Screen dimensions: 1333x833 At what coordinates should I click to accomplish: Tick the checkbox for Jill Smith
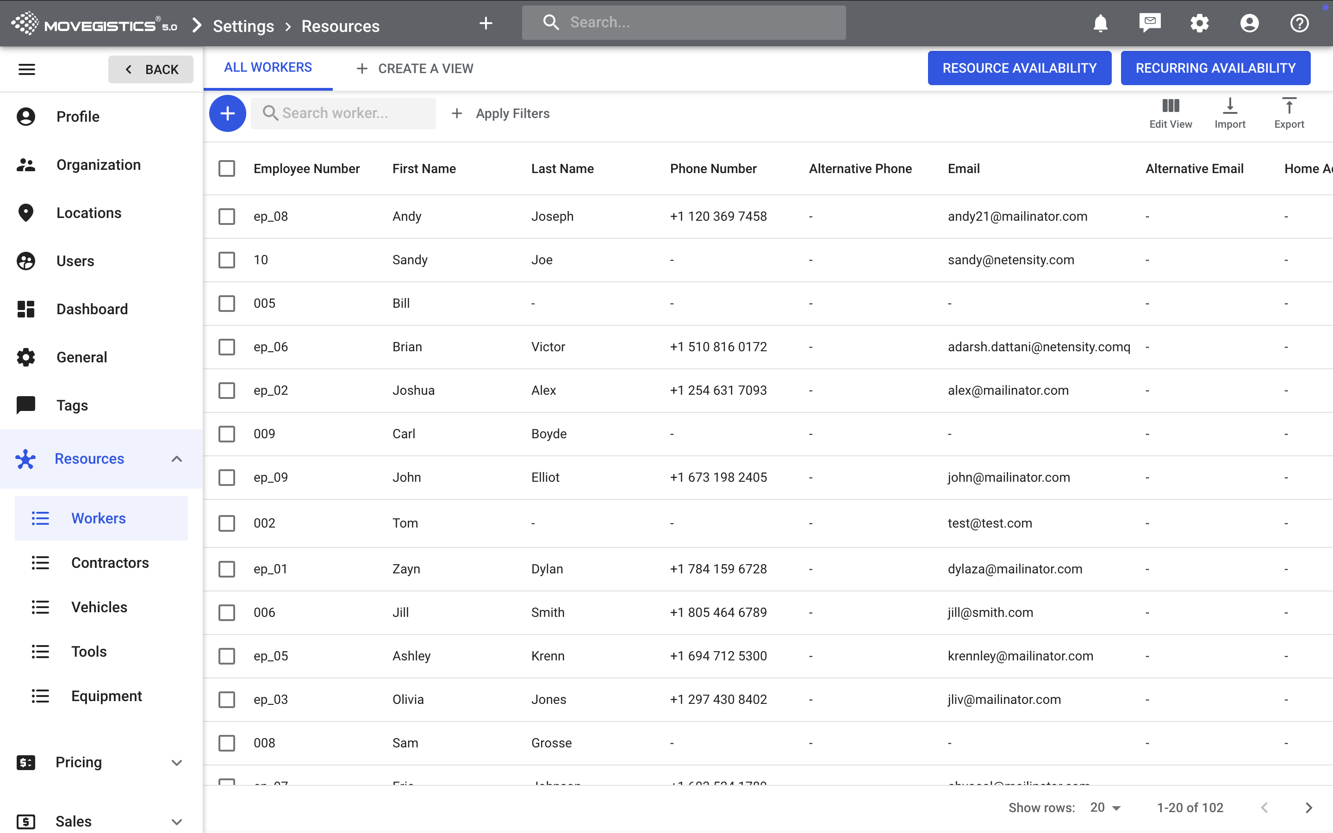(226, 613)
